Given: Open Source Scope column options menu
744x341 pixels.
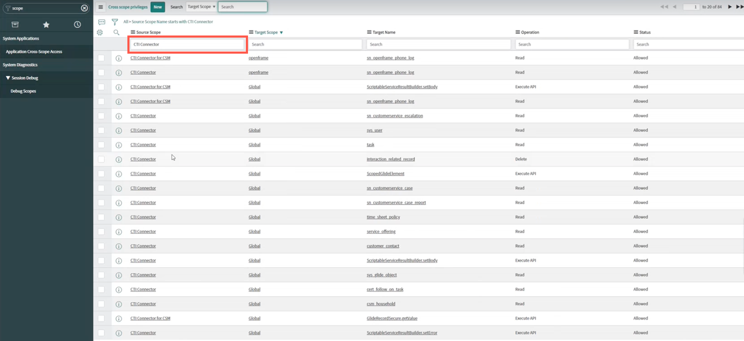Looking at the screenshot, I should (133, 32).
